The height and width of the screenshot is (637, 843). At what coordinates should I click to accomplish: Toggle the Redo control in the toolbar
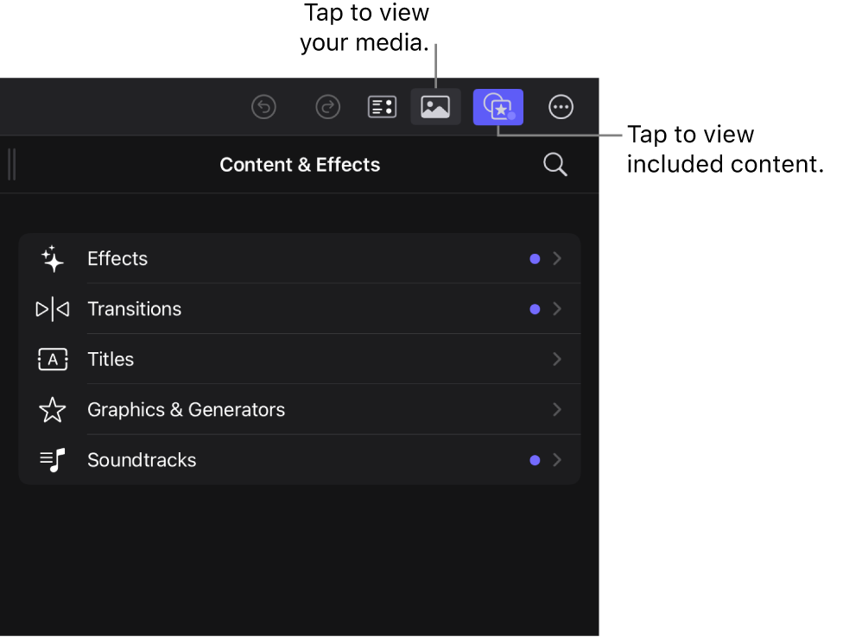(327, 106)
